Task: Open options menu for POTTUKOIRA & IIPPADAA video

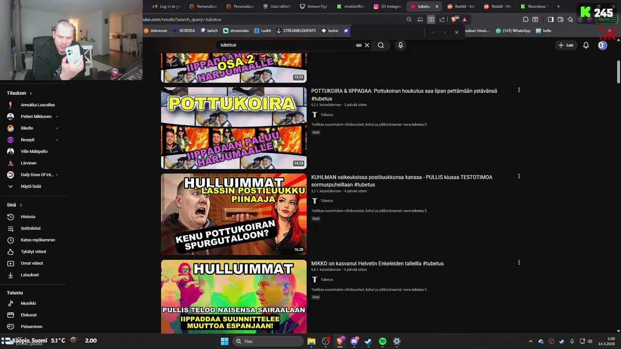Action: click(x=519, y=90)
